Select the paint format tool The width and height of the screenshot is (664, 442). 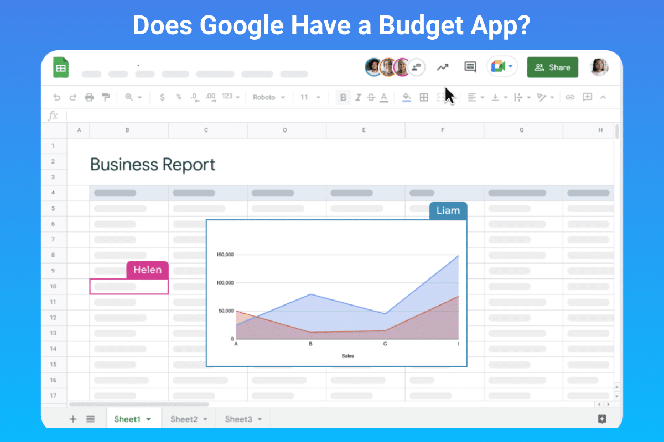pyautogui.click(x=106, y=97)
